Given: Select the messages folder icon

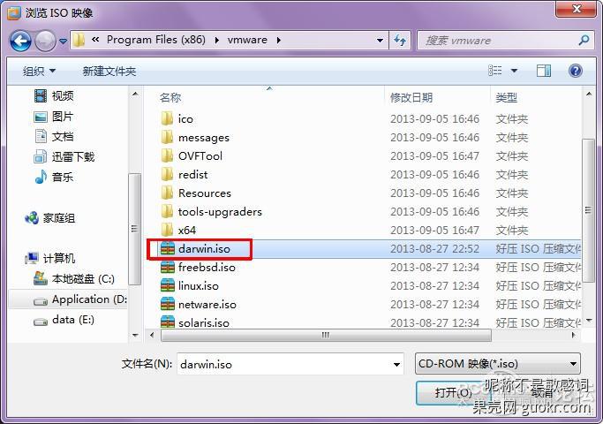Looking at the screenshot, I should 167,137.
